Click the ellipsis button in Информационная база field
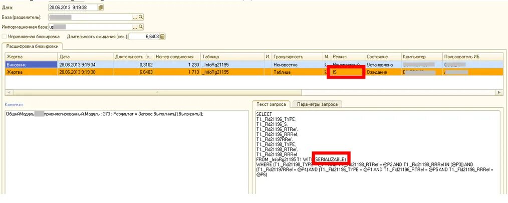This screenshot has width=508, height=203. click(135, 27)
